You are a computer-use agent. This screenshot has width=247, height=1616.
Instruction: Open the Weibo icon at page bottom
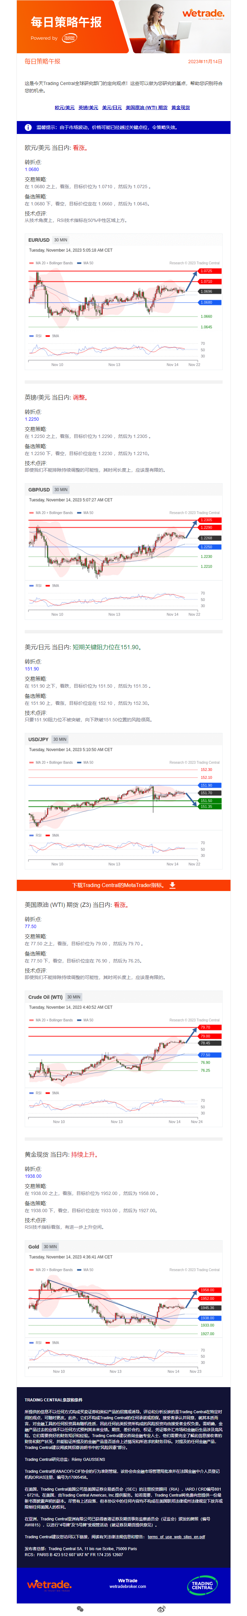[161, 1609]
